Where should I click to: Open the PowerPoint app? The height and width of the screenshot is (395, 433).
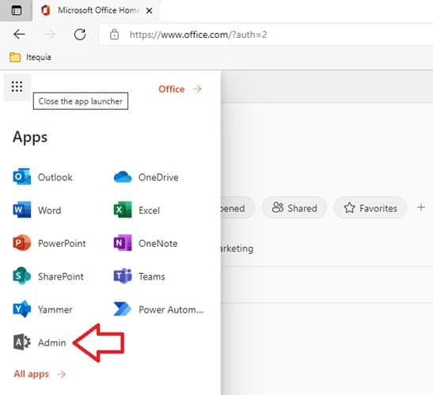49,243
